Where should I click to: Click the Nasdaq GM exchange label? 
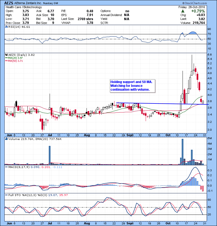(x=50, y=3)
